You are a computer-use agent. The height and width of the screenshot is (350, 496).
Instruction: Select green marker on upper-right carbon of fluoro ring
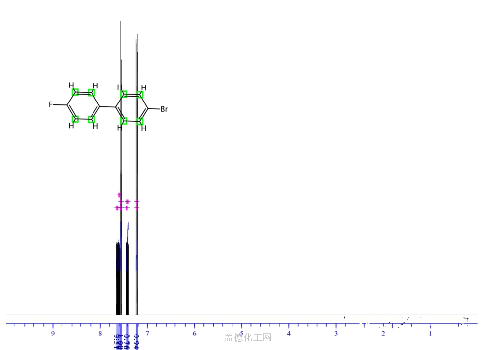pyautogui.click(x=92, y=92)
